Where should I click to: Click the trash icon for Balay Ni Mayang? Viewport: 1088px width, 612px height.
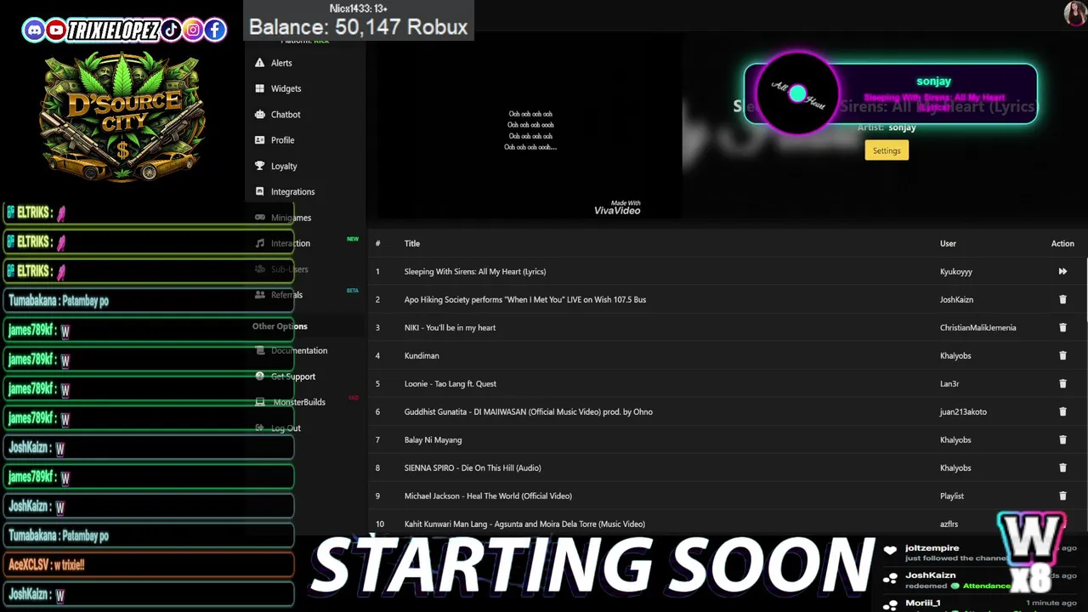pos(1062,439)
